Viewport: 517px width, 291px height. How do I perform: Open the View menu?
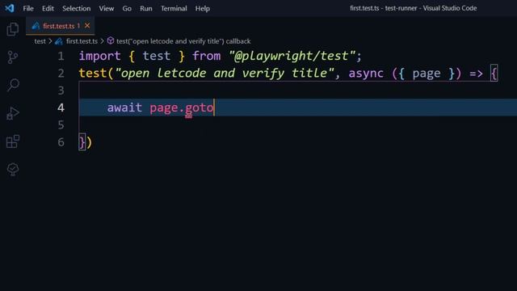pos(107,9)
